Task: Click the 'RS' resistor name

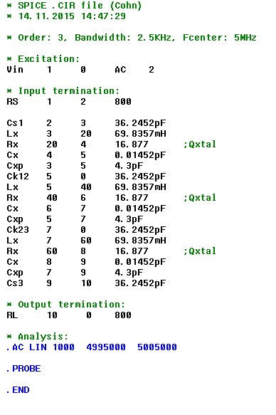Action: click(12, 102)
